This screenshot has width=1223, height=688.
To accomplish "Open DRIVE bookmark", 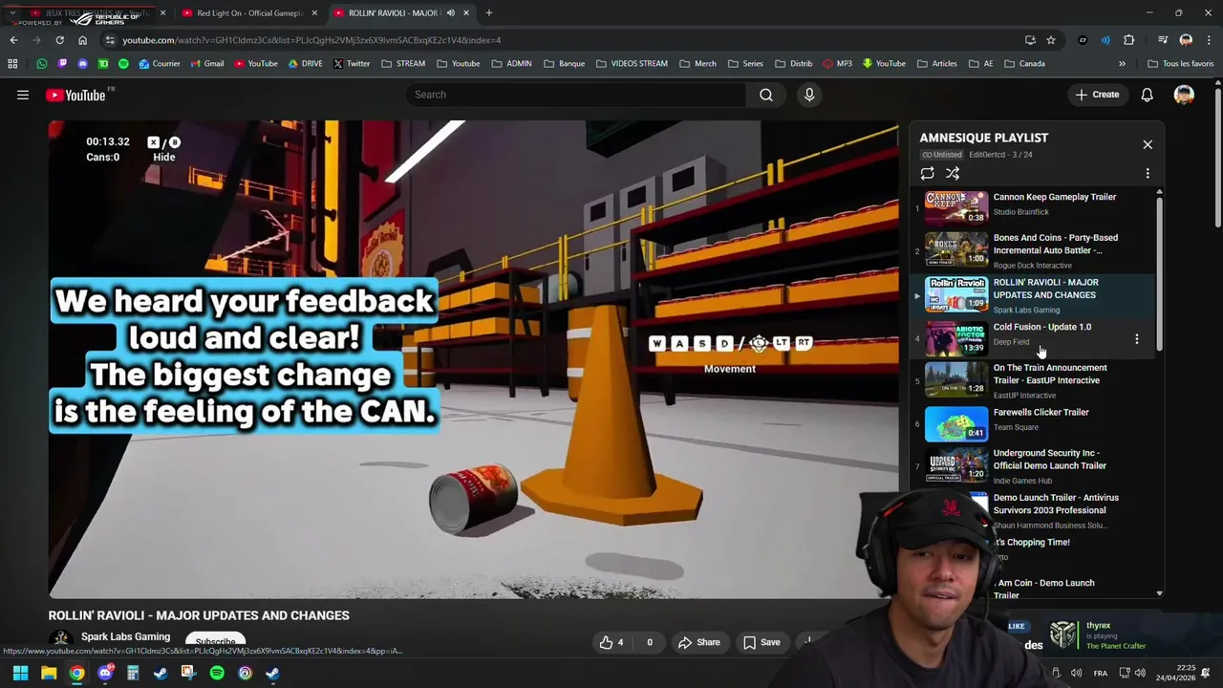I will point(306,64).
